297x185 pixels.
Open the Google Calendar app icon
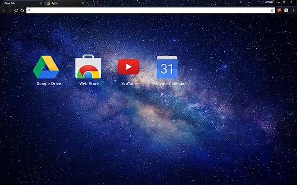pyautogui.click(x=167, y=67)
